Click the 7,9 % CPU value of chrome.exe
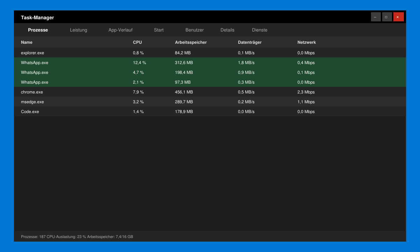Screen dimensions: 420x252 pyautogui.click(x=138, y=92)
